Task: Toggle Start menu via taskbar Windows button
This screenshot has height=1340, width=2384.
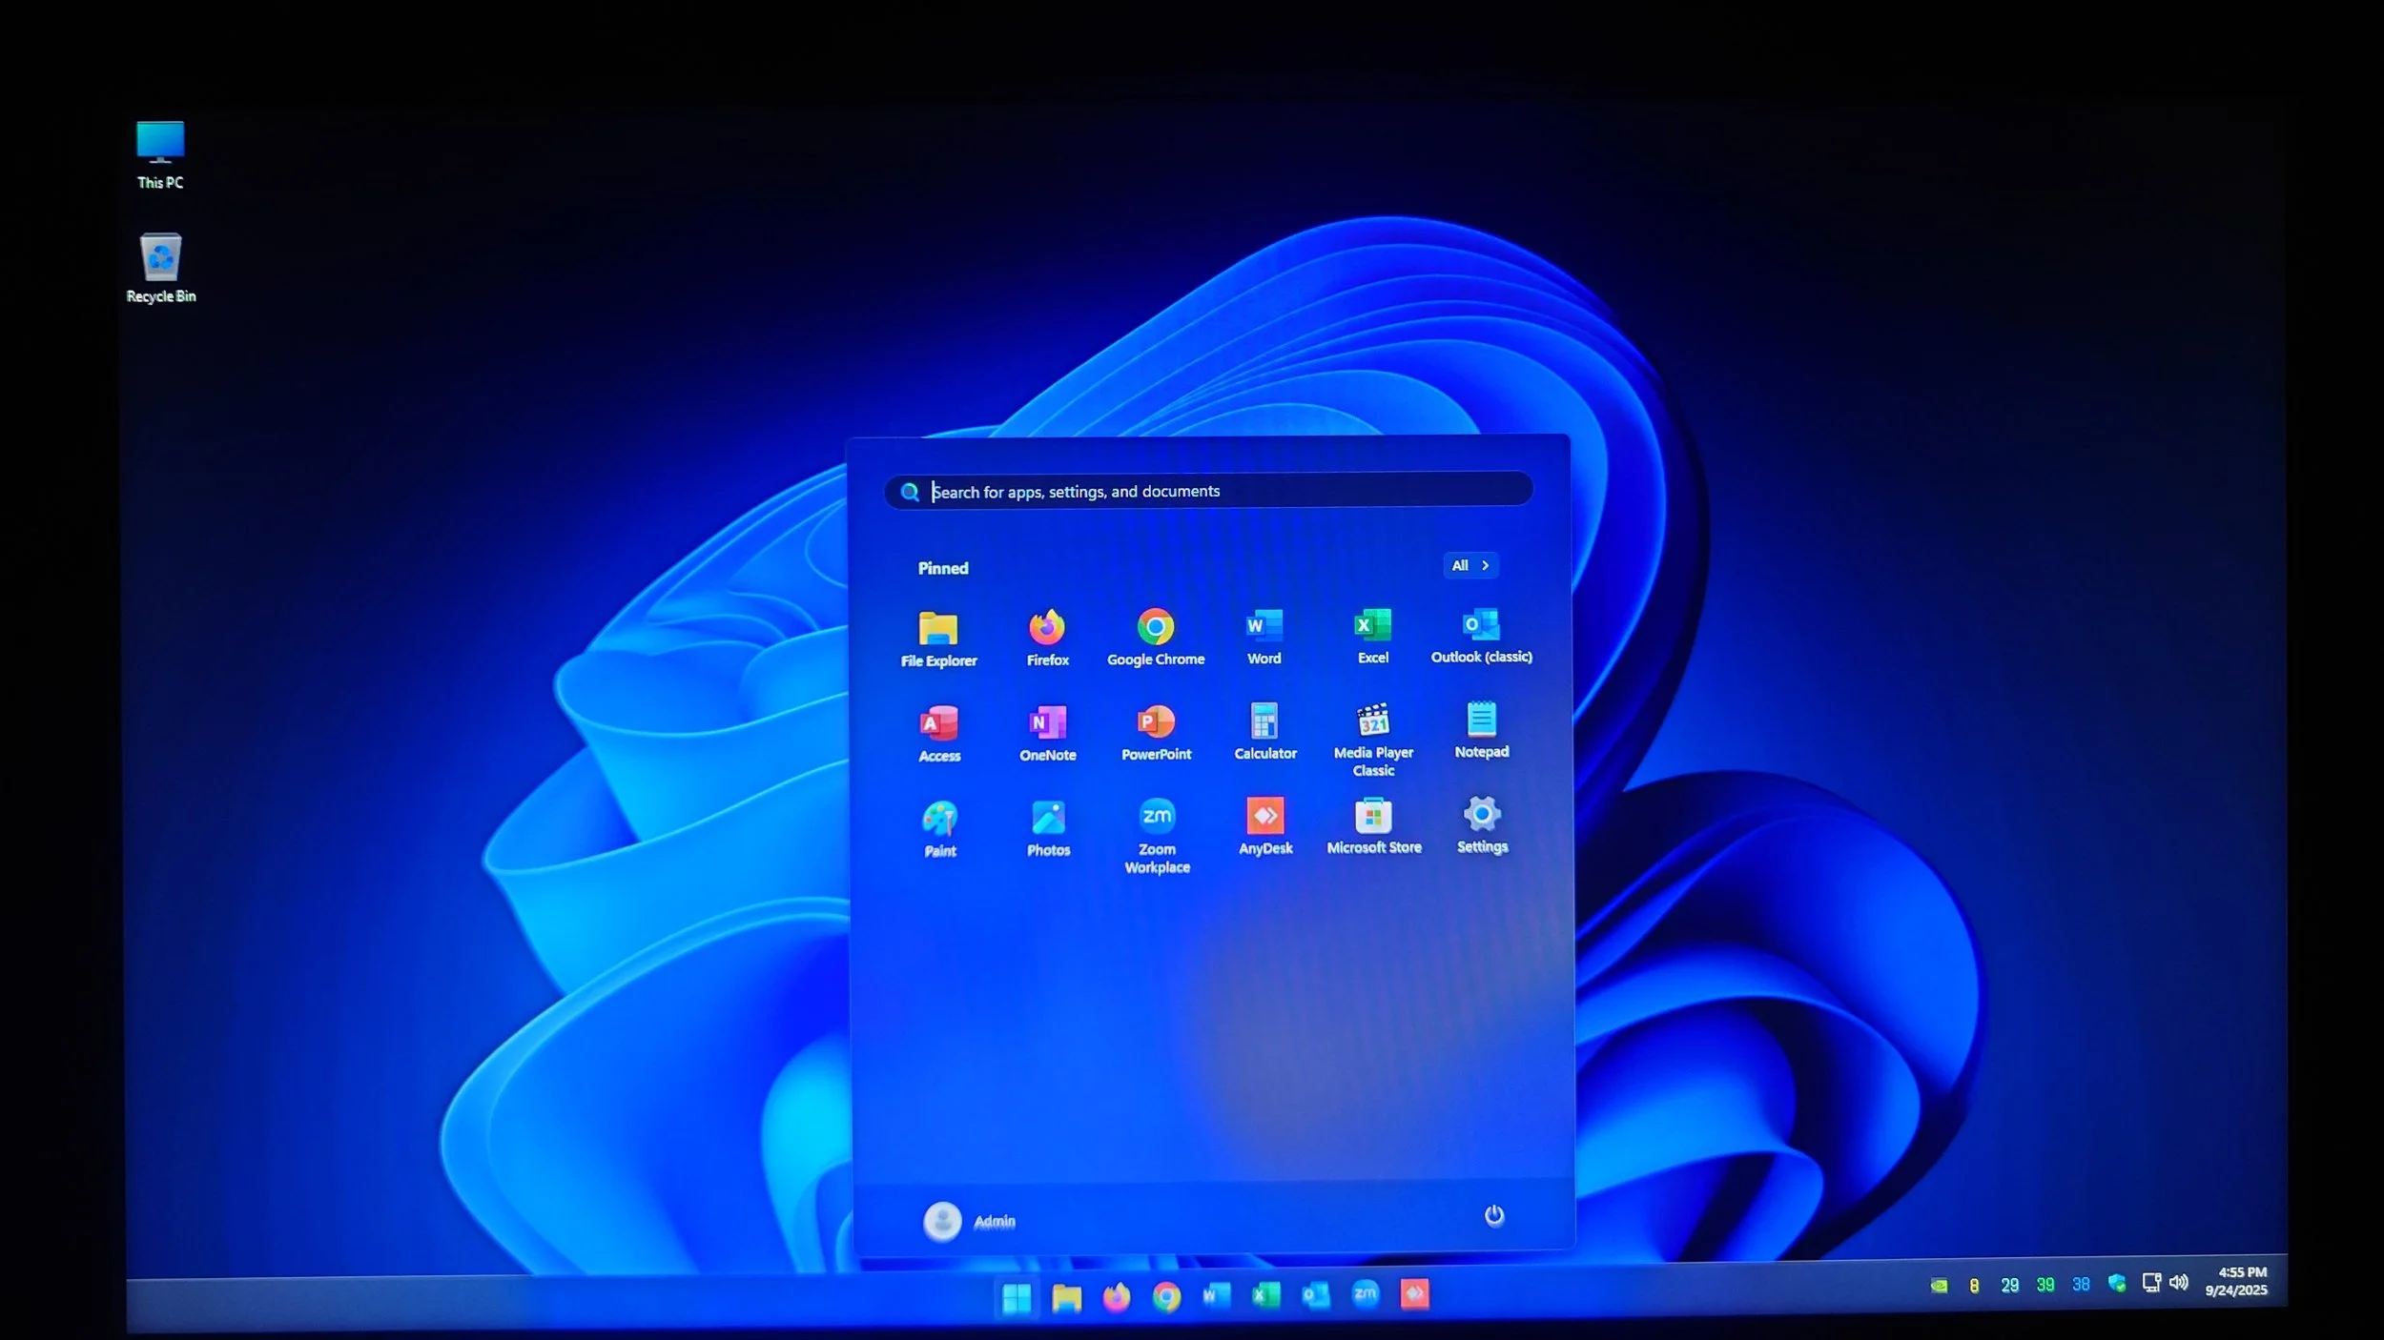Action: [1017, 1297]
